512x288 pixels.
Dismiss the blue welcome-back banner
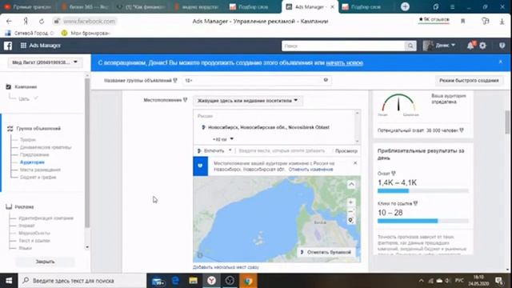501,62
